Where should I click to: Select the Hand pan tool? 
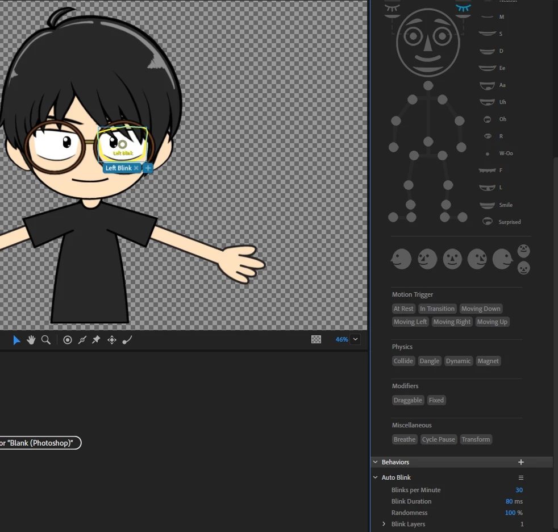[31, 340]
